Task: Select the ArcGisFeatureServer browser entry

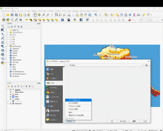Action: pos(19,74)
